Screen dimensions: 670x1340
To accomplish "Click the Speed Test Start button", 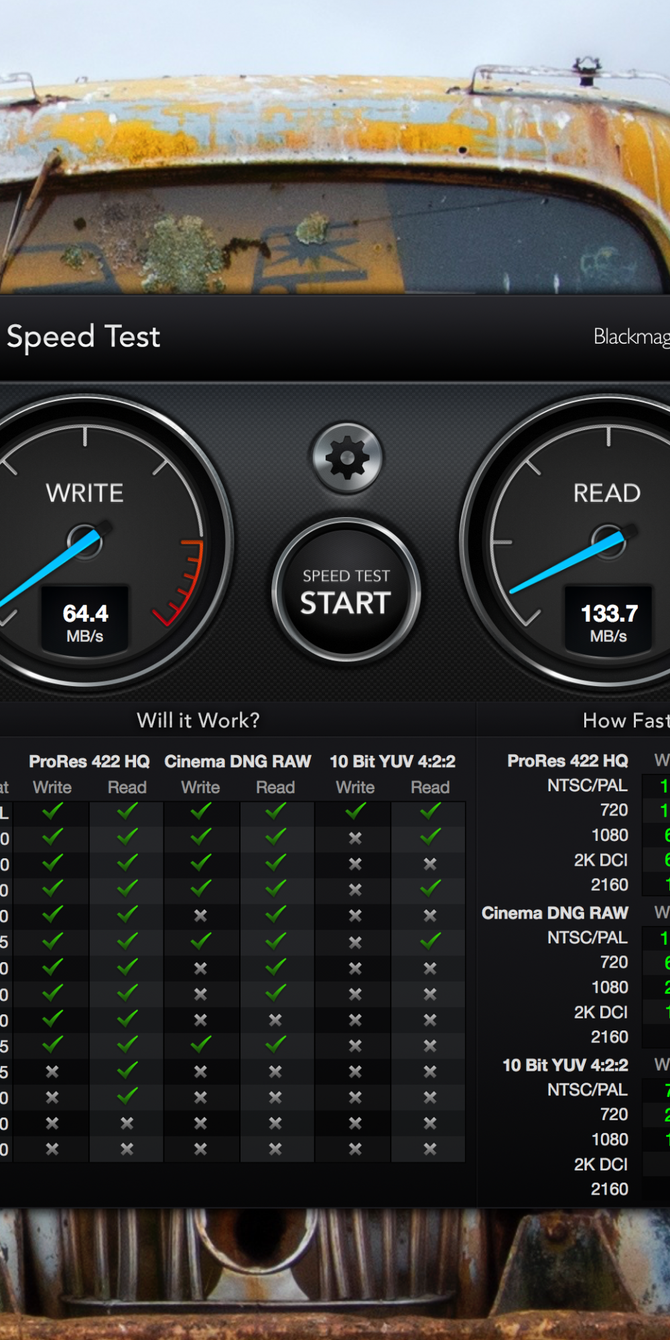I will [346, 591].
